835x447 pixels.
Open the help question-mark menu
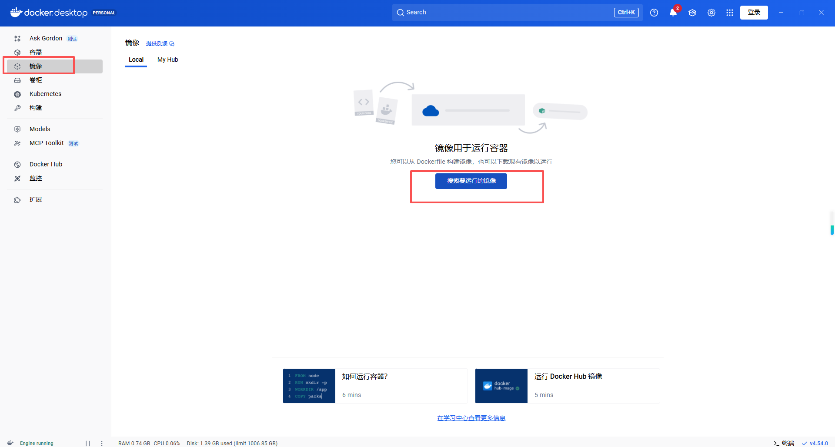pyautogui.click(x=654, y=13)
